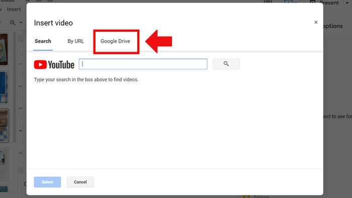
Task: Click the Cancel button
Action: point(80,182)
